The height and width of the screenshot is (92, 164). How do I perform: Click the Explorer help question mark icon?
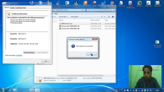113,17
